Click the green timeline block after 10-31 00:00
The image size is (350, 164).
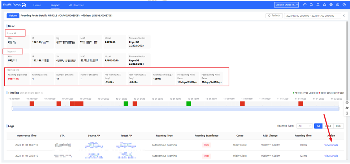(x=126, y=104)
